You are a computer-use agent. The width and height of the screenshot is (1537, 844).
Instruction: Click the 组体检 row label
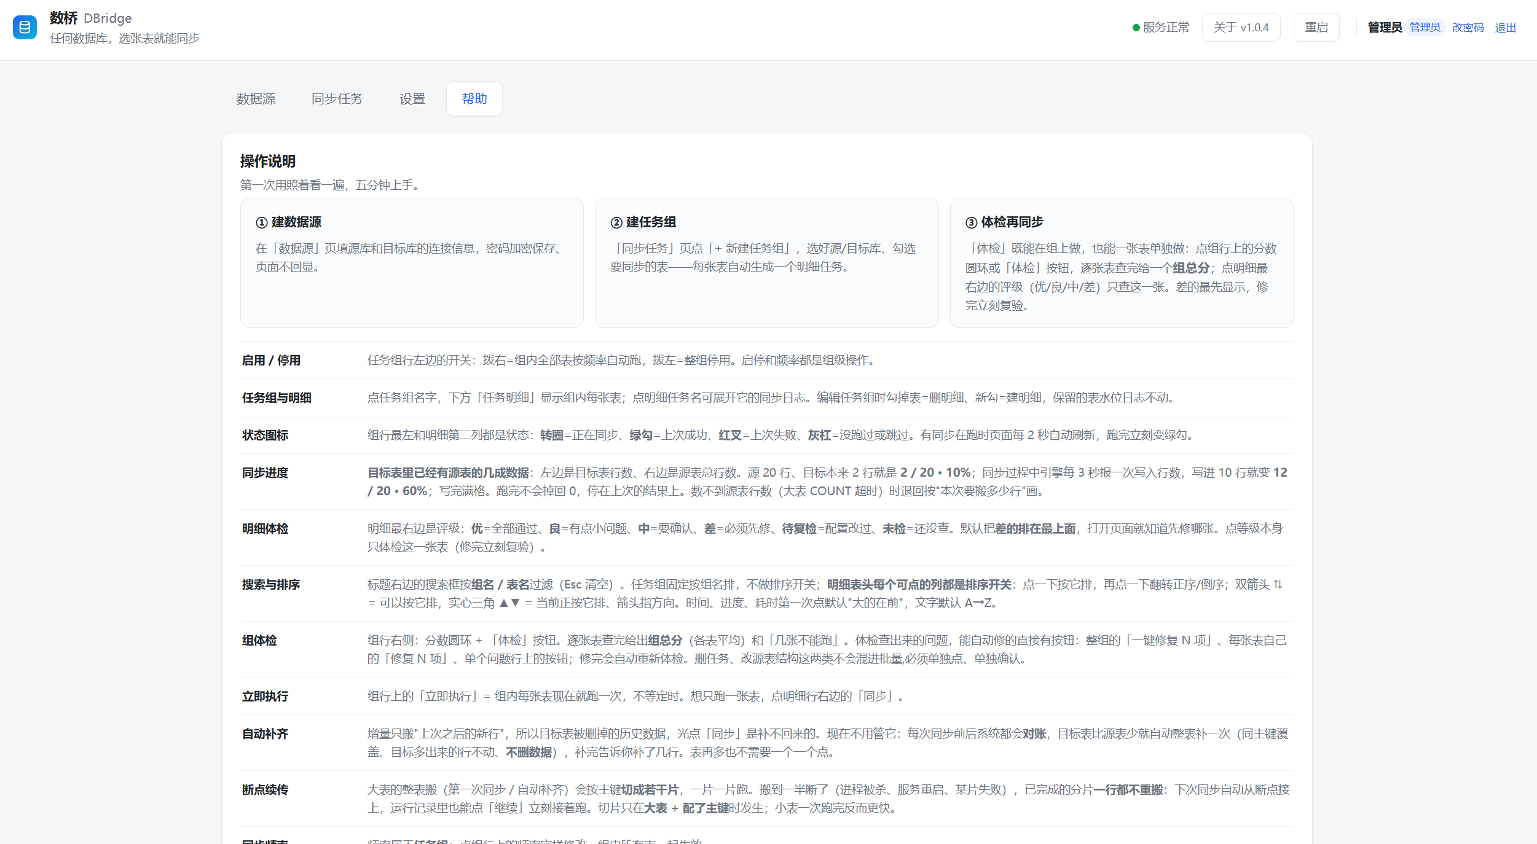click(x=259, y=641)
